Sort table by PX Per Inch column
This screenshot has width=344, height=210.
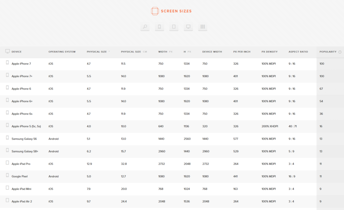point(242,52)
